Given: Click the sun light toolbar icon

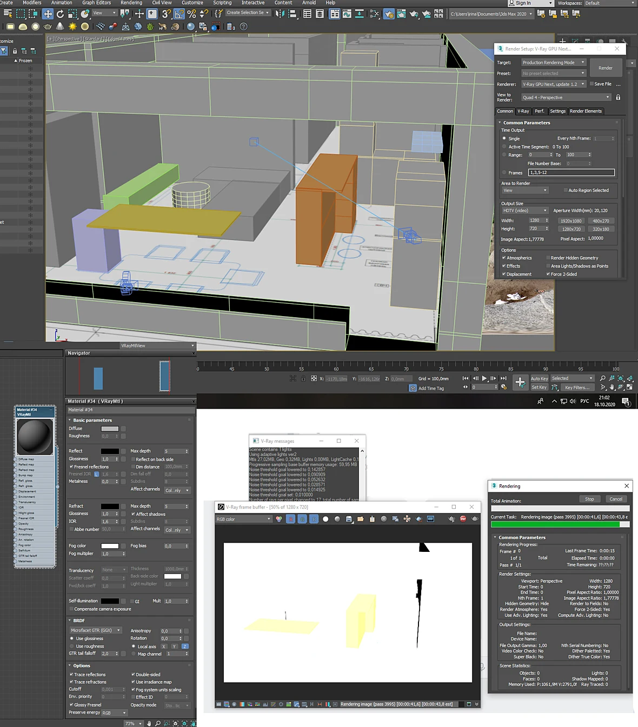Looking at the screenshot, I should pos(72,26).
